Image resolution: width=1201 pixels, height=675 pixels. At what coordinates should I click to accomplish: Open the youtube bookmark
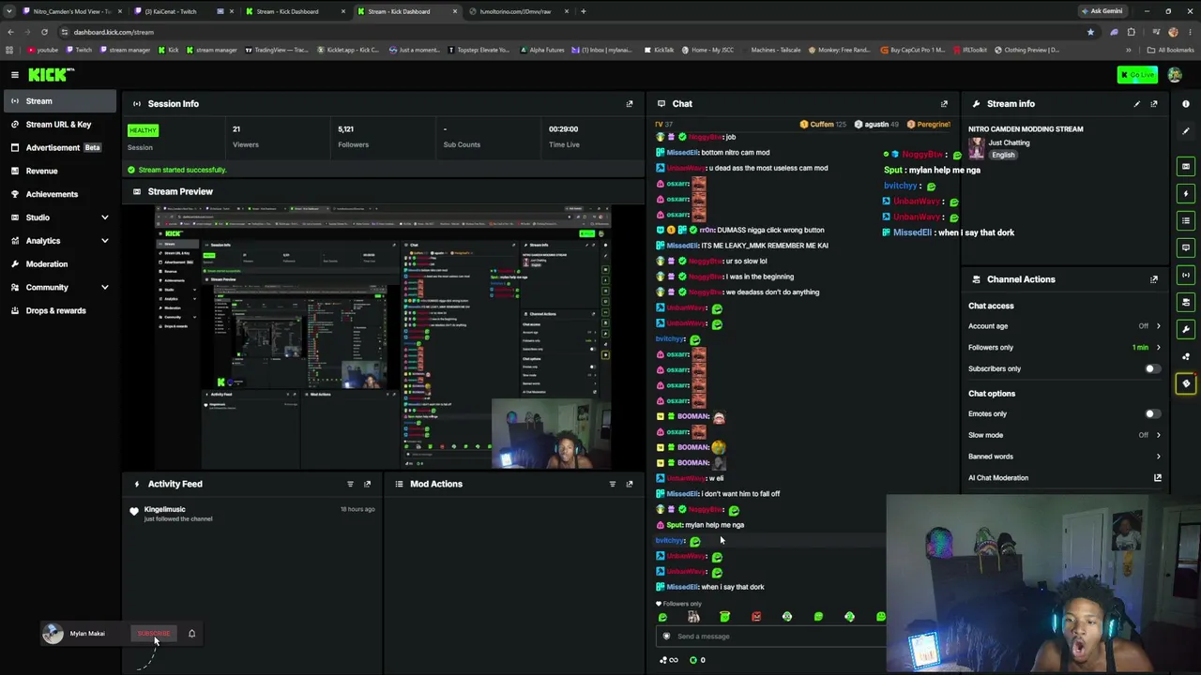[x=43, y=50]
